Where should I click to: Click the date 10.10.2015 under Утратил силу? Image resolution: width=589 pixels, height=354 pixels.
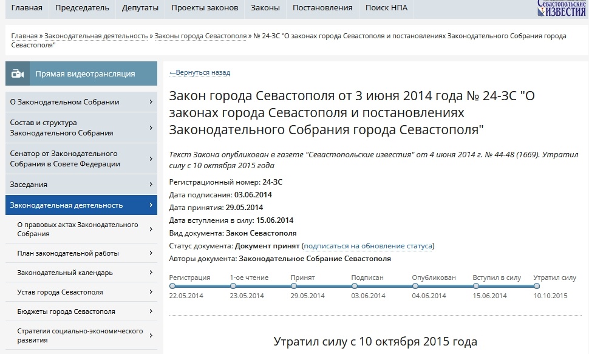click(550, 296)
